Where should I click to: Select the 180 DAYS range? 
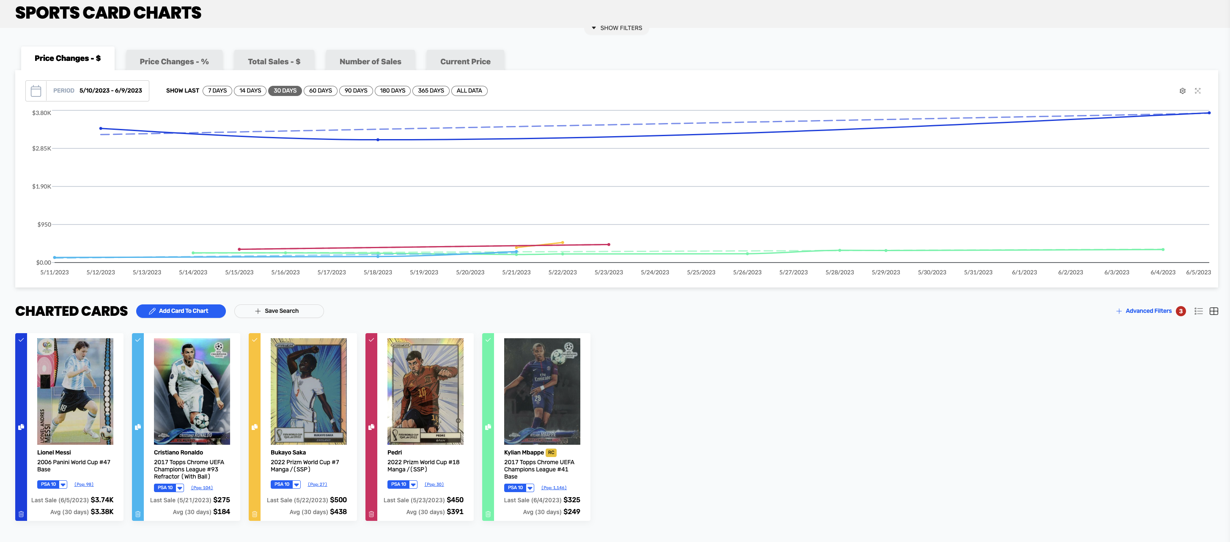pyautogui.click(x=393, y=90)
